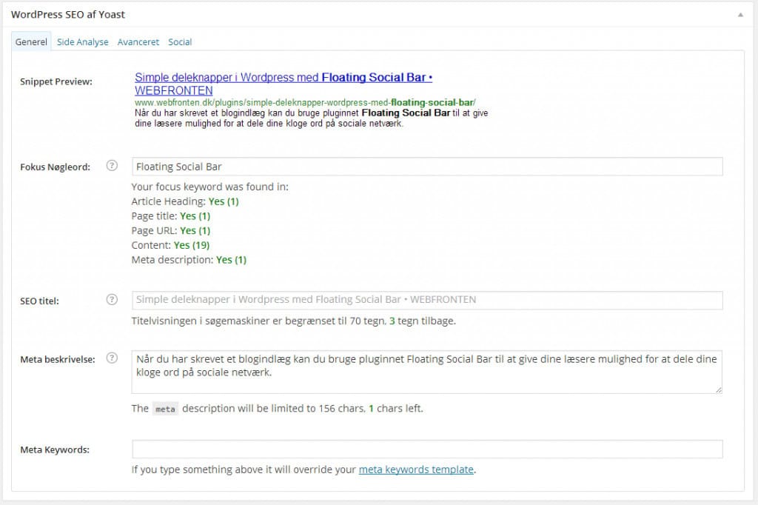Click the 'Page URL: Yes (1)' line
This screenshot has height=505, width=758.
tap(171, 231)
